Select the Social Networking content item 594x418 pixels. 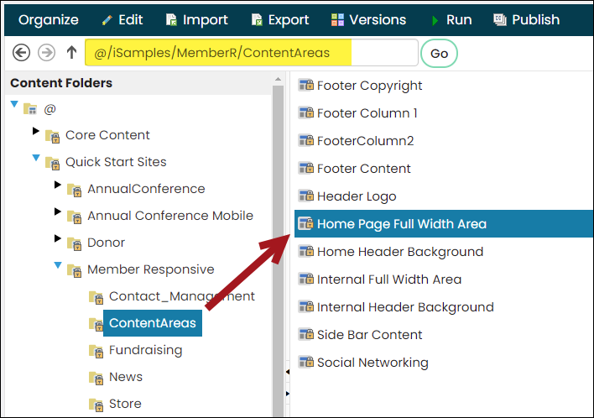click(x=373, y=363)
